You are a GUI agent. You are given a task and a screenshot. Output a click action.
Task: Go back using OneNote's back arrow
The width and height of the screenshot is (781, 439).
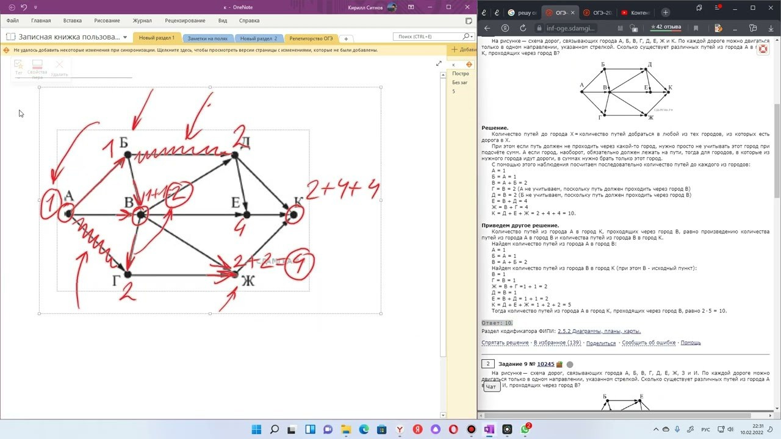coord(12,7)
